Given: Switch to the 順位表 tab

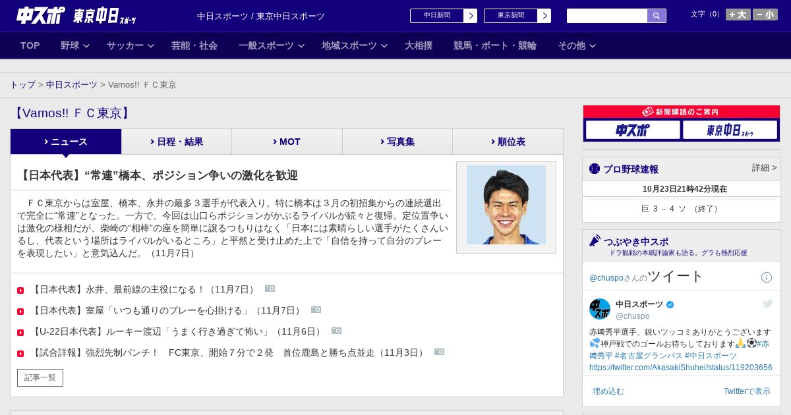Looking at the screenshot, I should pos(508,142).
